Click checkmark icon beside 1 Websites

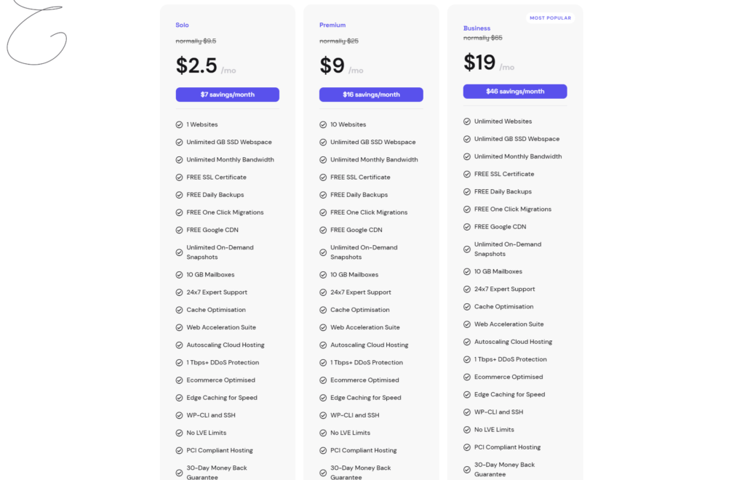pos(179,124)
